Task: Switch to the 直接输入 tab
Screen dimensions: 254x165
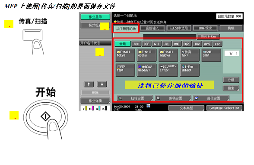Action: tap(152, 28)
